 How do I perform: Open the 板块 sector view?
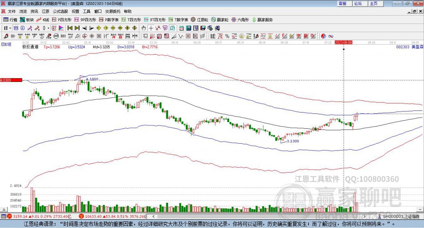26,20
